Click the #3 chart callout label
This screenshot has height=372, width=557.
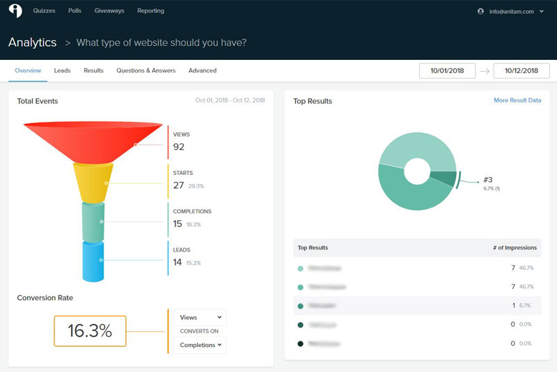pos(488,180)
